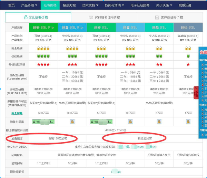207x178 pixels.
Task: Open the 超安 SSL product header
Action: [101, 28]
